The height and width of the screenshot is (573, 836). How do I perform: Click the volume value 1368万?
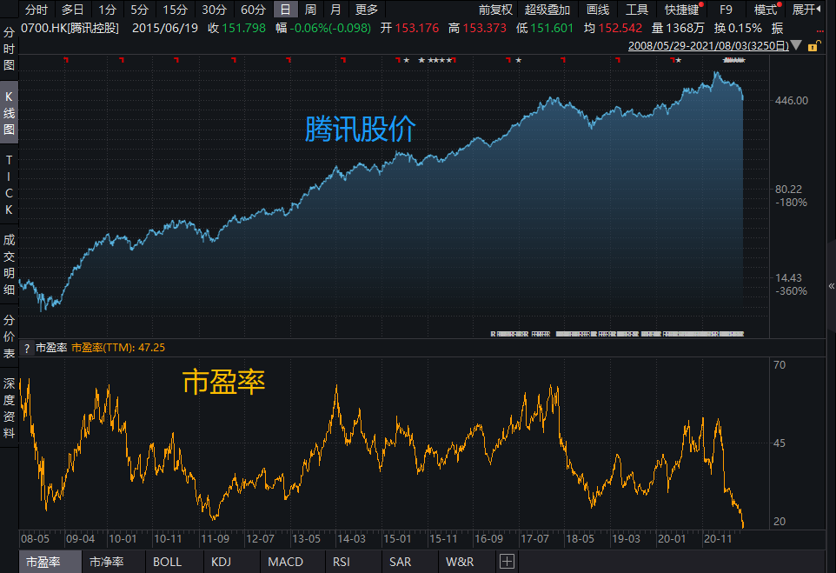point(685,29)
